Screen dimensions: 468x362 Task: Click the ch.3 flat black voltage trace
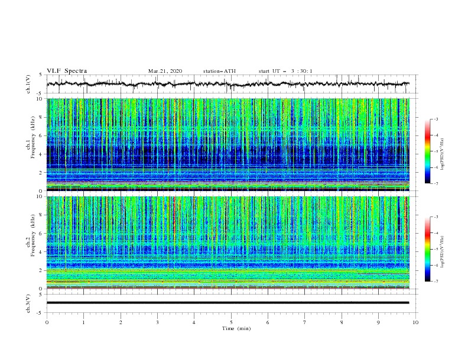[x=227, y=303]
